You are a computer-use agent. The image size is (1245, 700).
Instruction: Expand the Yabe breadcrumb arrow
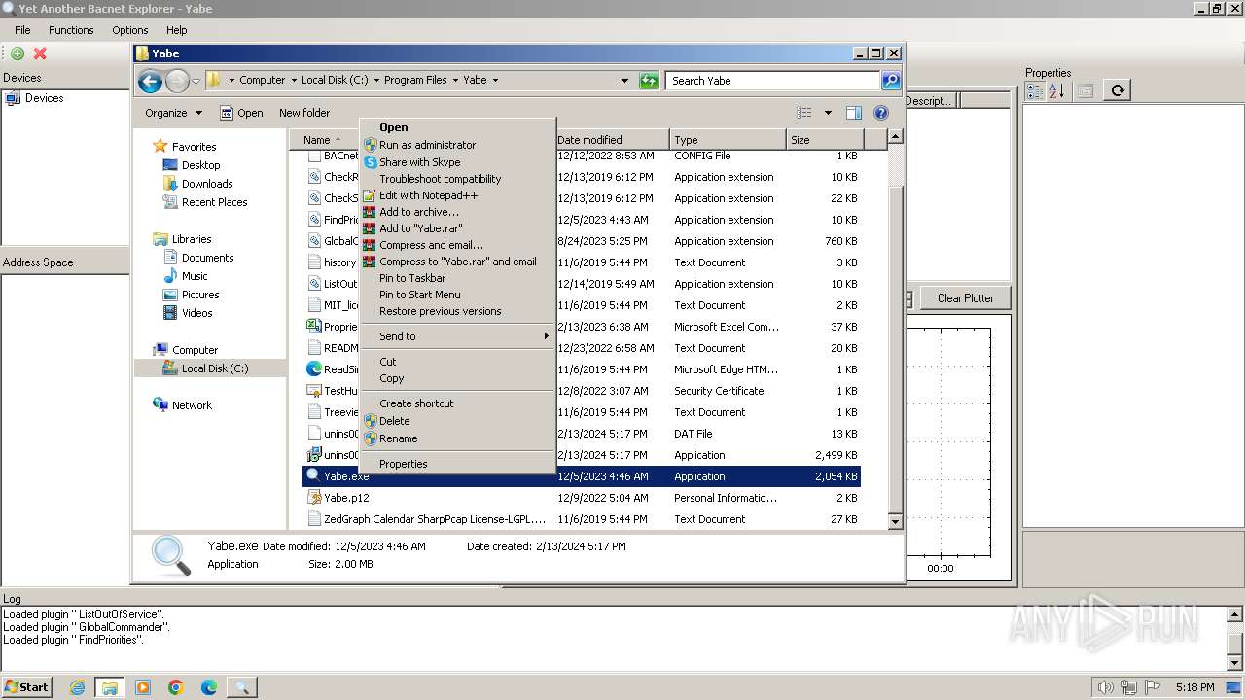(494, 81)
